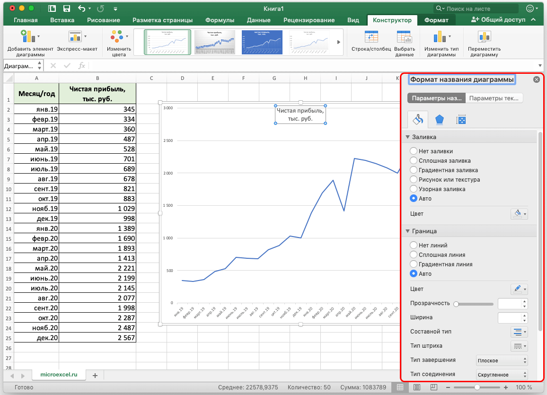Screen dimensions: 547x395
Task: Open Составной тип dropdown
Action: click(519, 332)
